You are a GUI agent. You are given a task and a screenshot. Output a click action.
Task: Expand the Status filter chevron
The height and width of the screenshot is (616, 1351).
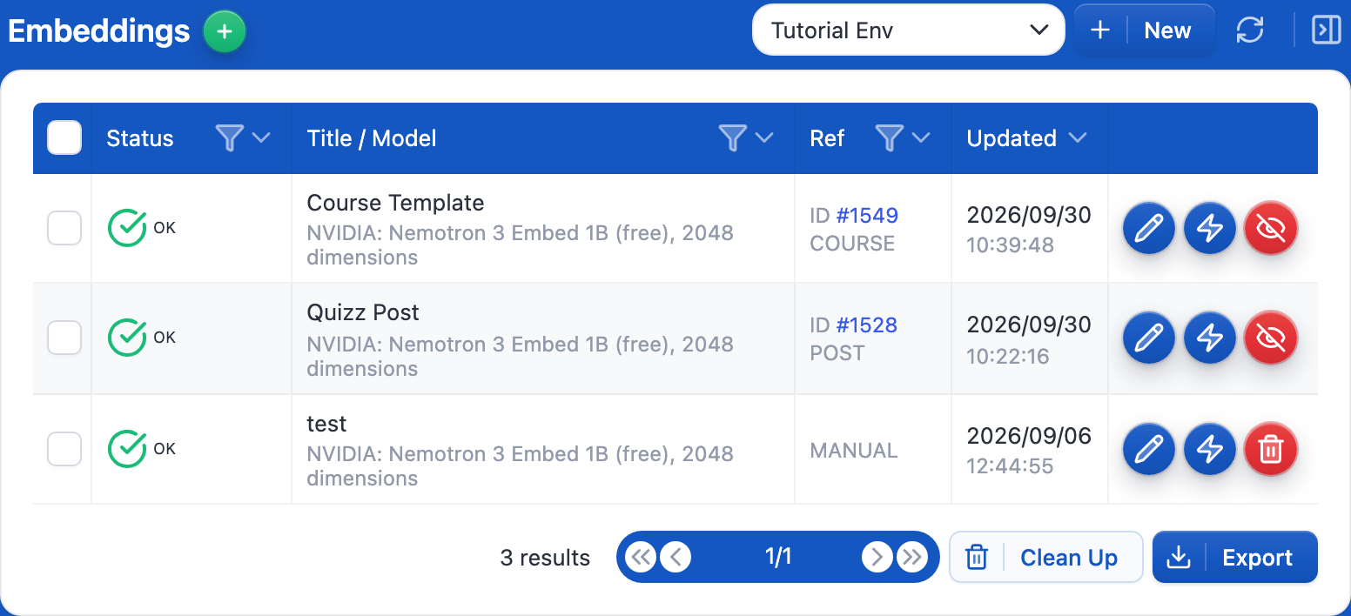point(261,137)
